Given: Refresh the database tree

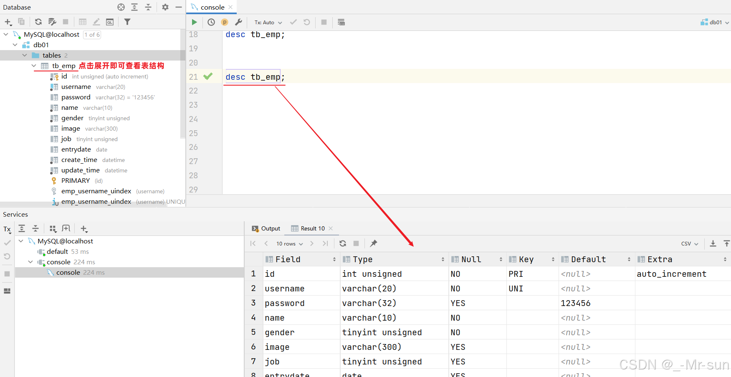Looking at the screenshot, I should (x=38, y=22).
